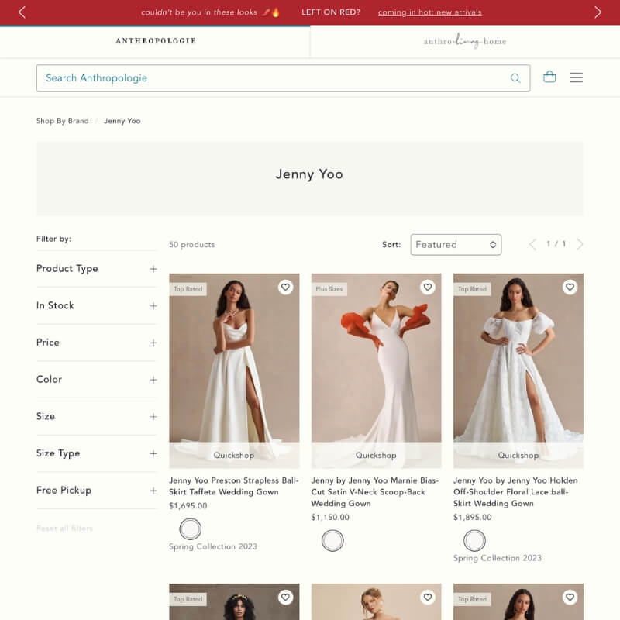Go to previous products page arrow

click(x=533, y=244)
